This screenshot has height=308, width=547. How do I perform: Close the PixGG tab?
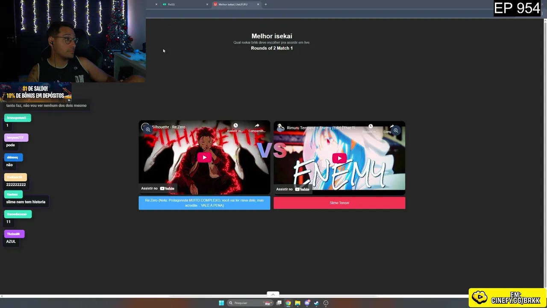click(x=207, y=4)
